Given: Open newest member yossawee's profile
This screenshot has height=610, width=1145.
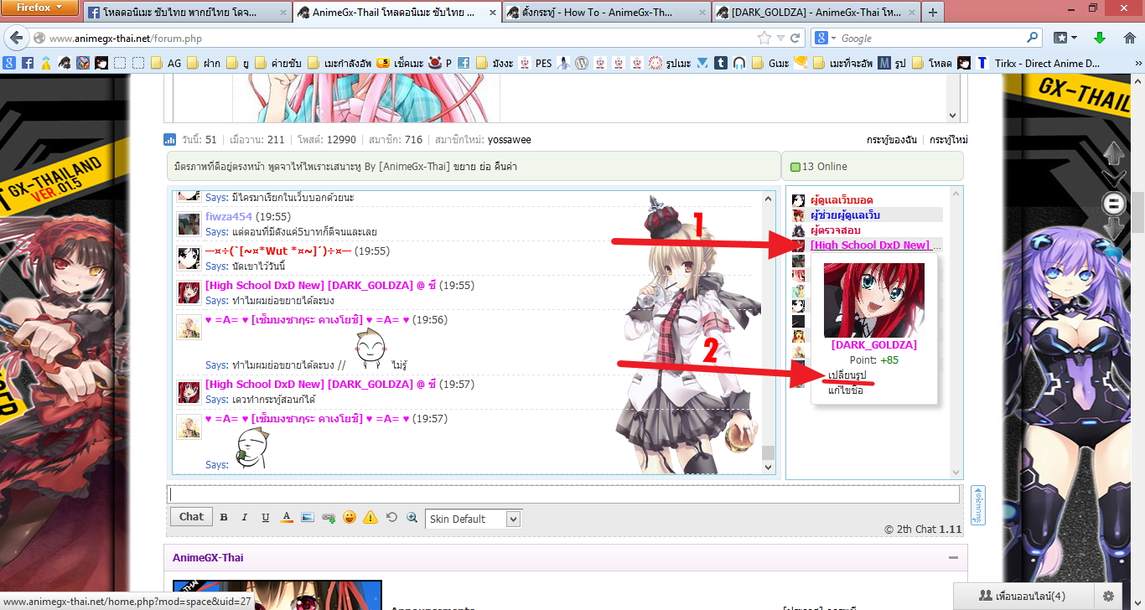Looking at the screenshot, I should (510, 140).
